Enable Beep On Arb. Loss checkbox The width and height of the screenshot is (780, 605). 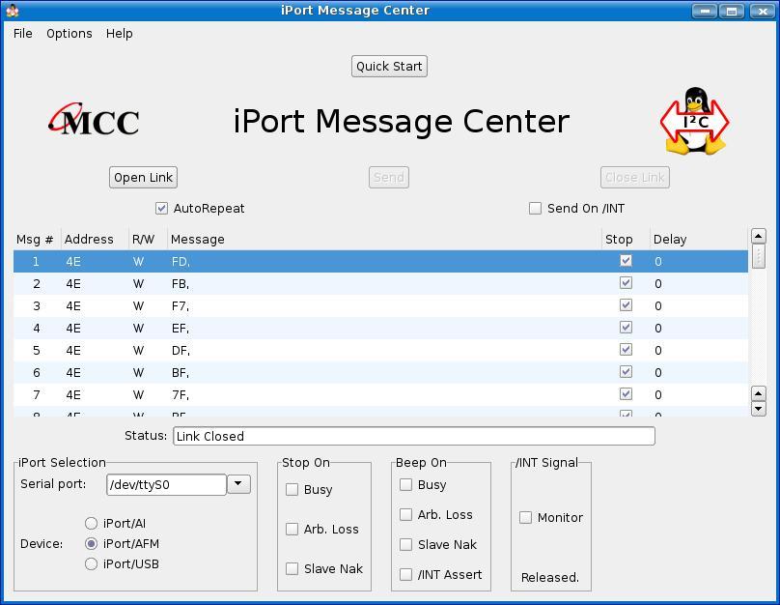point(405,514)
